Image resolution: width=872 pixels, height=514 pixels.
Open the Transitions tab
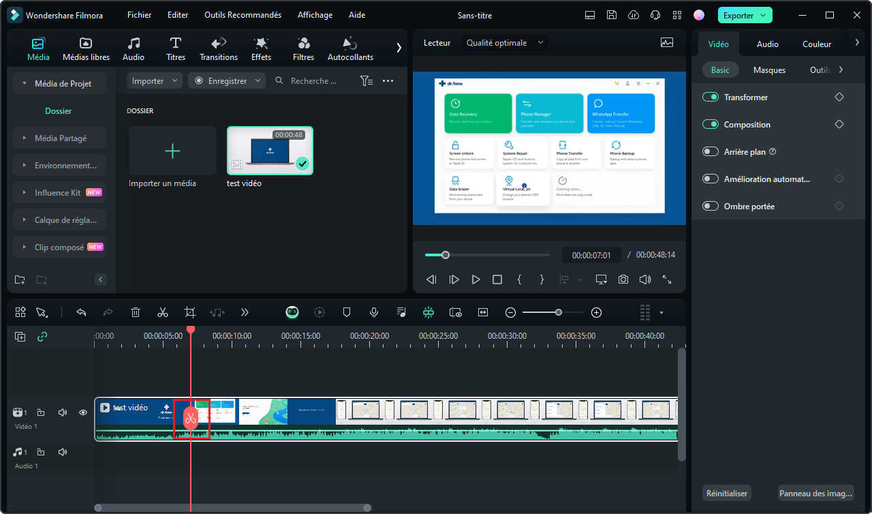point(219,48)
